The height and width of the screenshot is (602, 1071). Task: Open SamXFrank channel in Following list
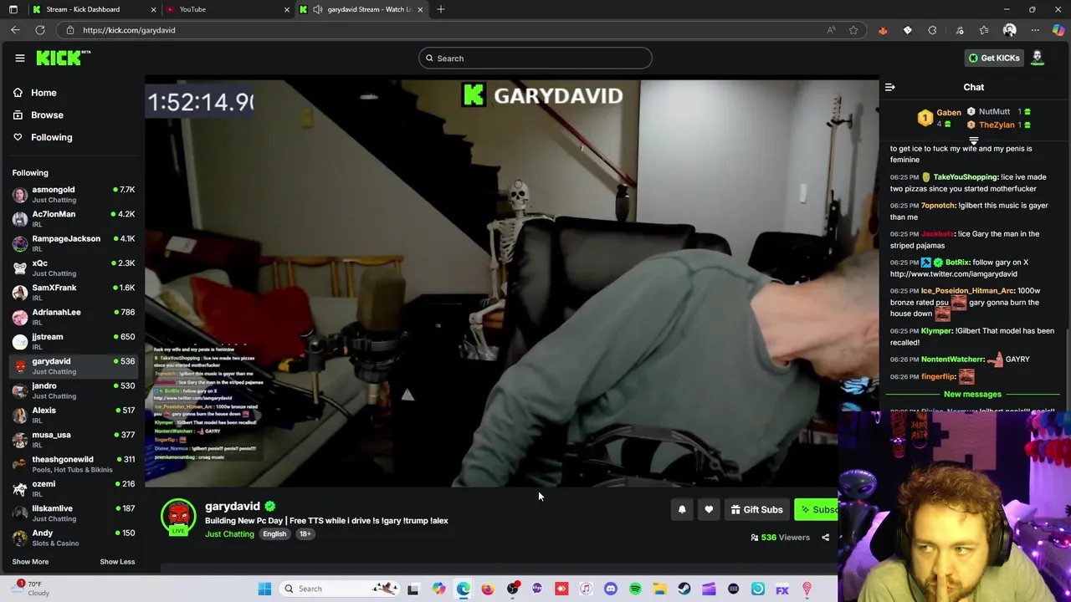pos(73,292)
